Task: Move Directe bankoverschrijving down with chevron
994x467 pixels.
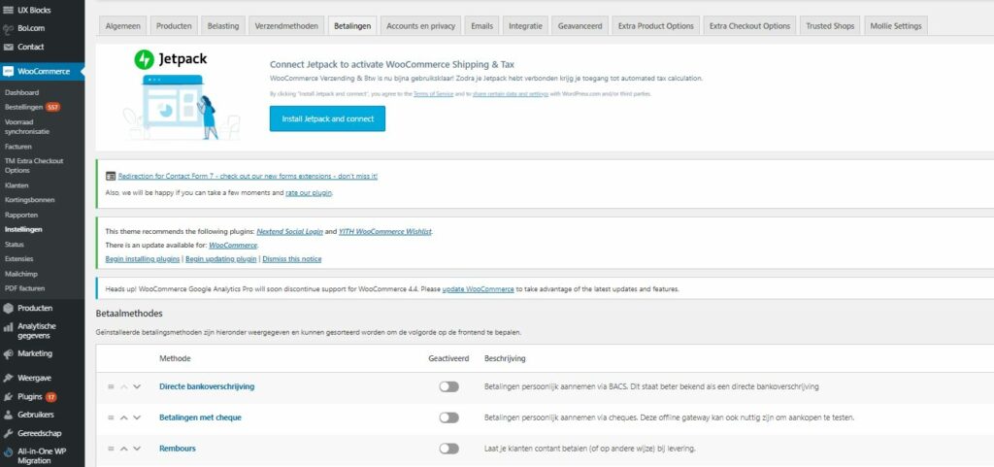Action: coord(137,386)
